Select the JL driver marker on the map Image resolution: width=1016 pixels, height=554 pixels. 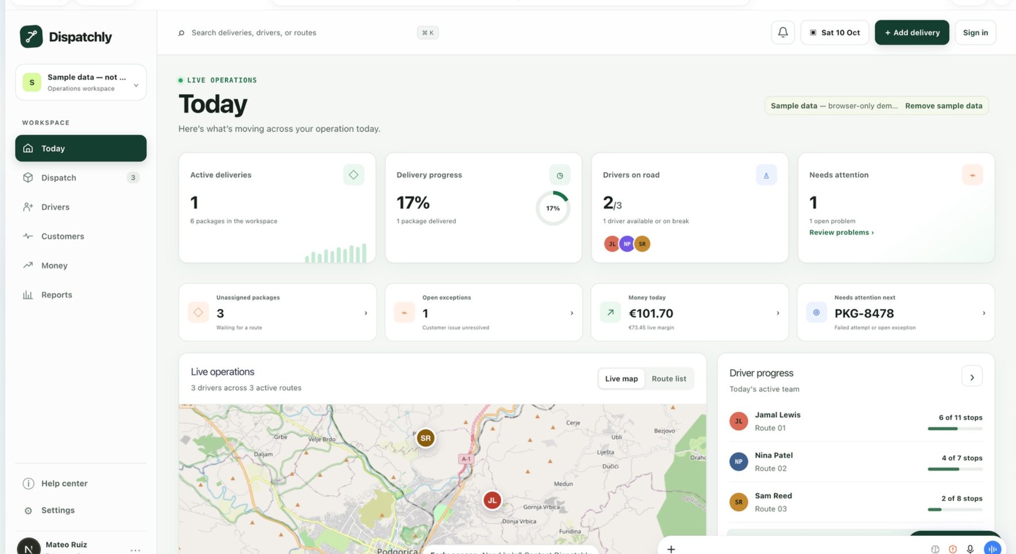(492, 500)
